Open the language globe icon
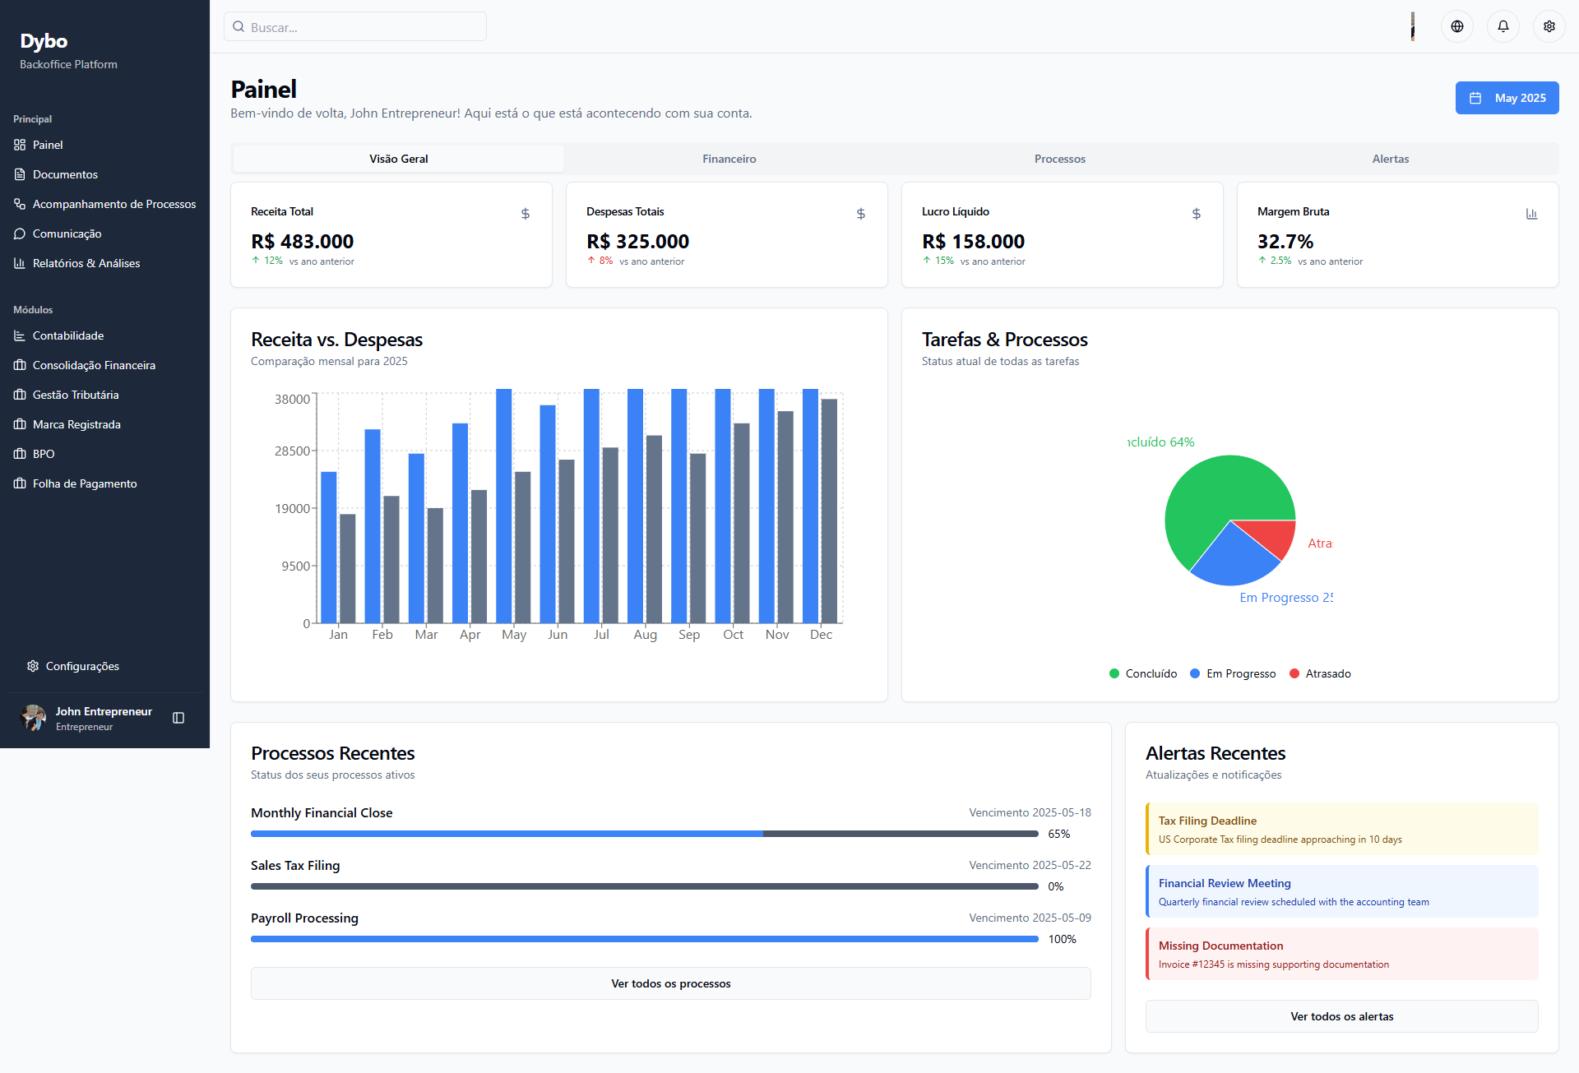Viewport: 1579px width, 1073px height. 1456,26
